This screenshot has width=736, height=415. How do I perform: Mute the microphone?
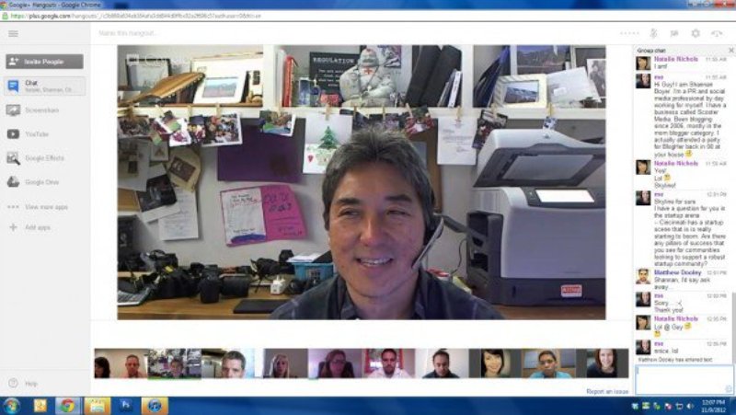point(654,34)
